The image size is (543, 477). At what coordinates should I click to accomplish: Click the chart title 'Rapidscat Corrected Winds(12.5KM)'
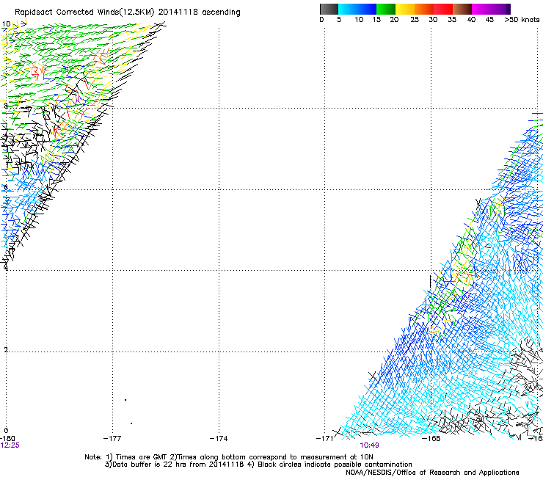pos(84,12)
